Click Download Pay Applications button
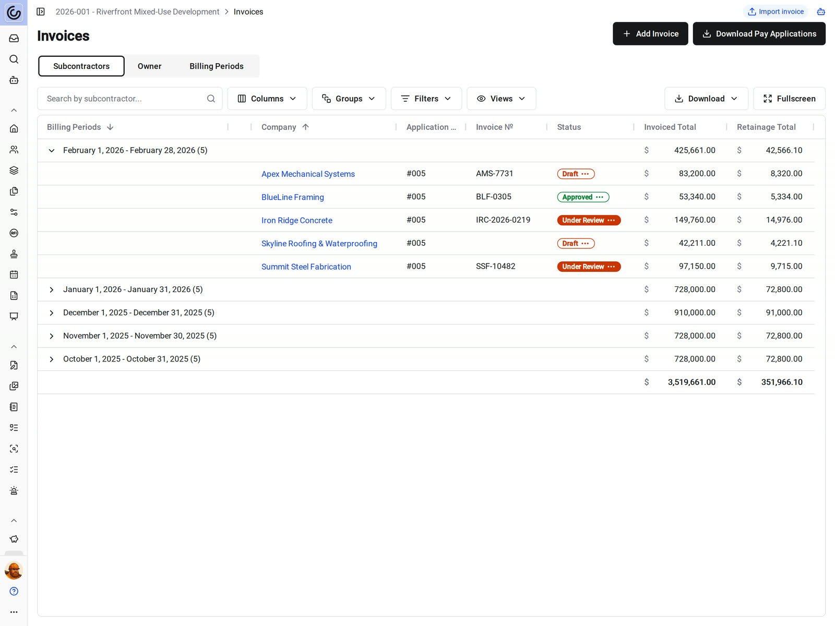 click(759, 34)
